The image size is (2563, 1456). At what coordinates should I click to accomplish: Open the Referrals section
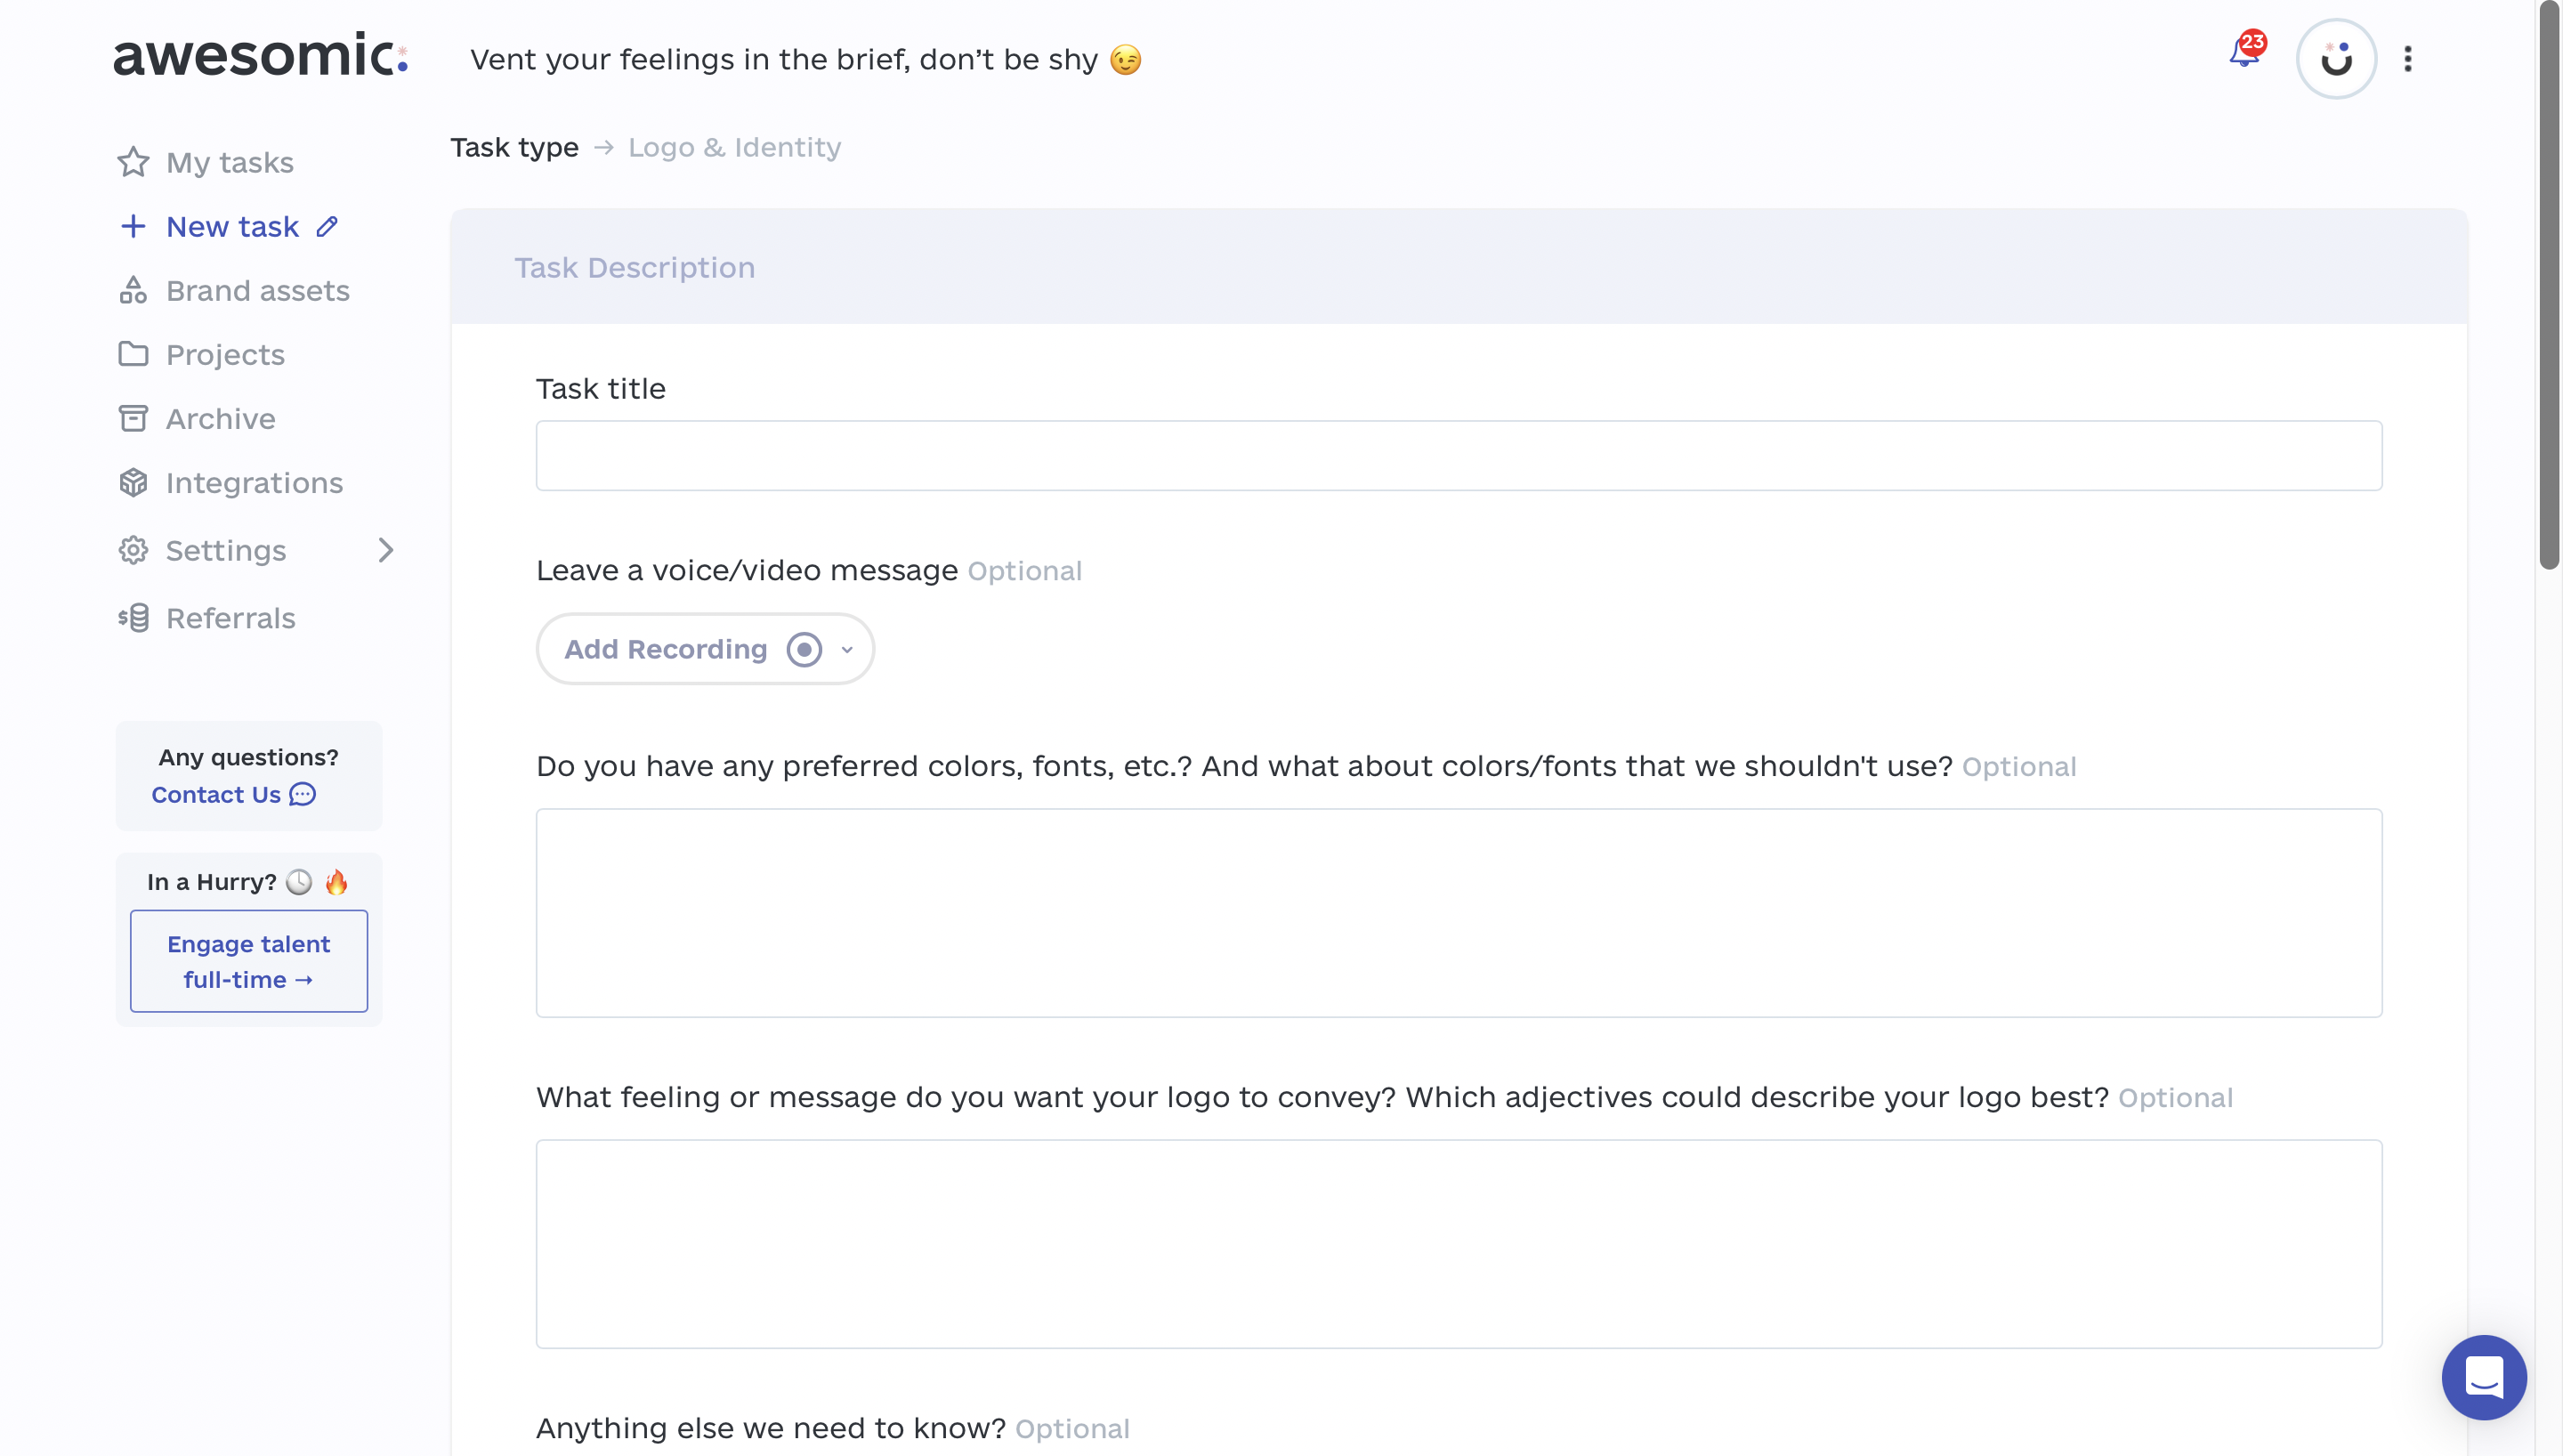(x=230, y=618)
